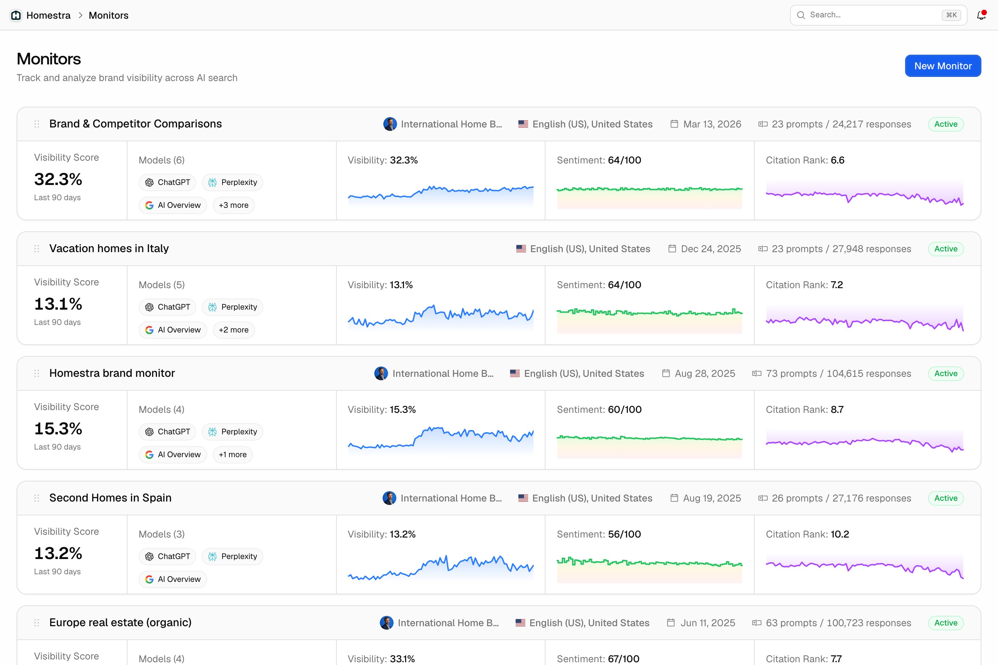Grab drag handle of Second Homes in Spain
This screenshot has width=998, height=665.
click(x=37, y=498)
